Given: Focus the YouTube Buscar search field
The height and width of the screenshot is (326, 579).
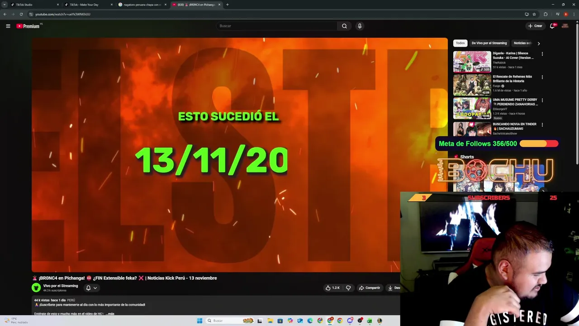Looking at the screenshot, I should click(277, 26).
